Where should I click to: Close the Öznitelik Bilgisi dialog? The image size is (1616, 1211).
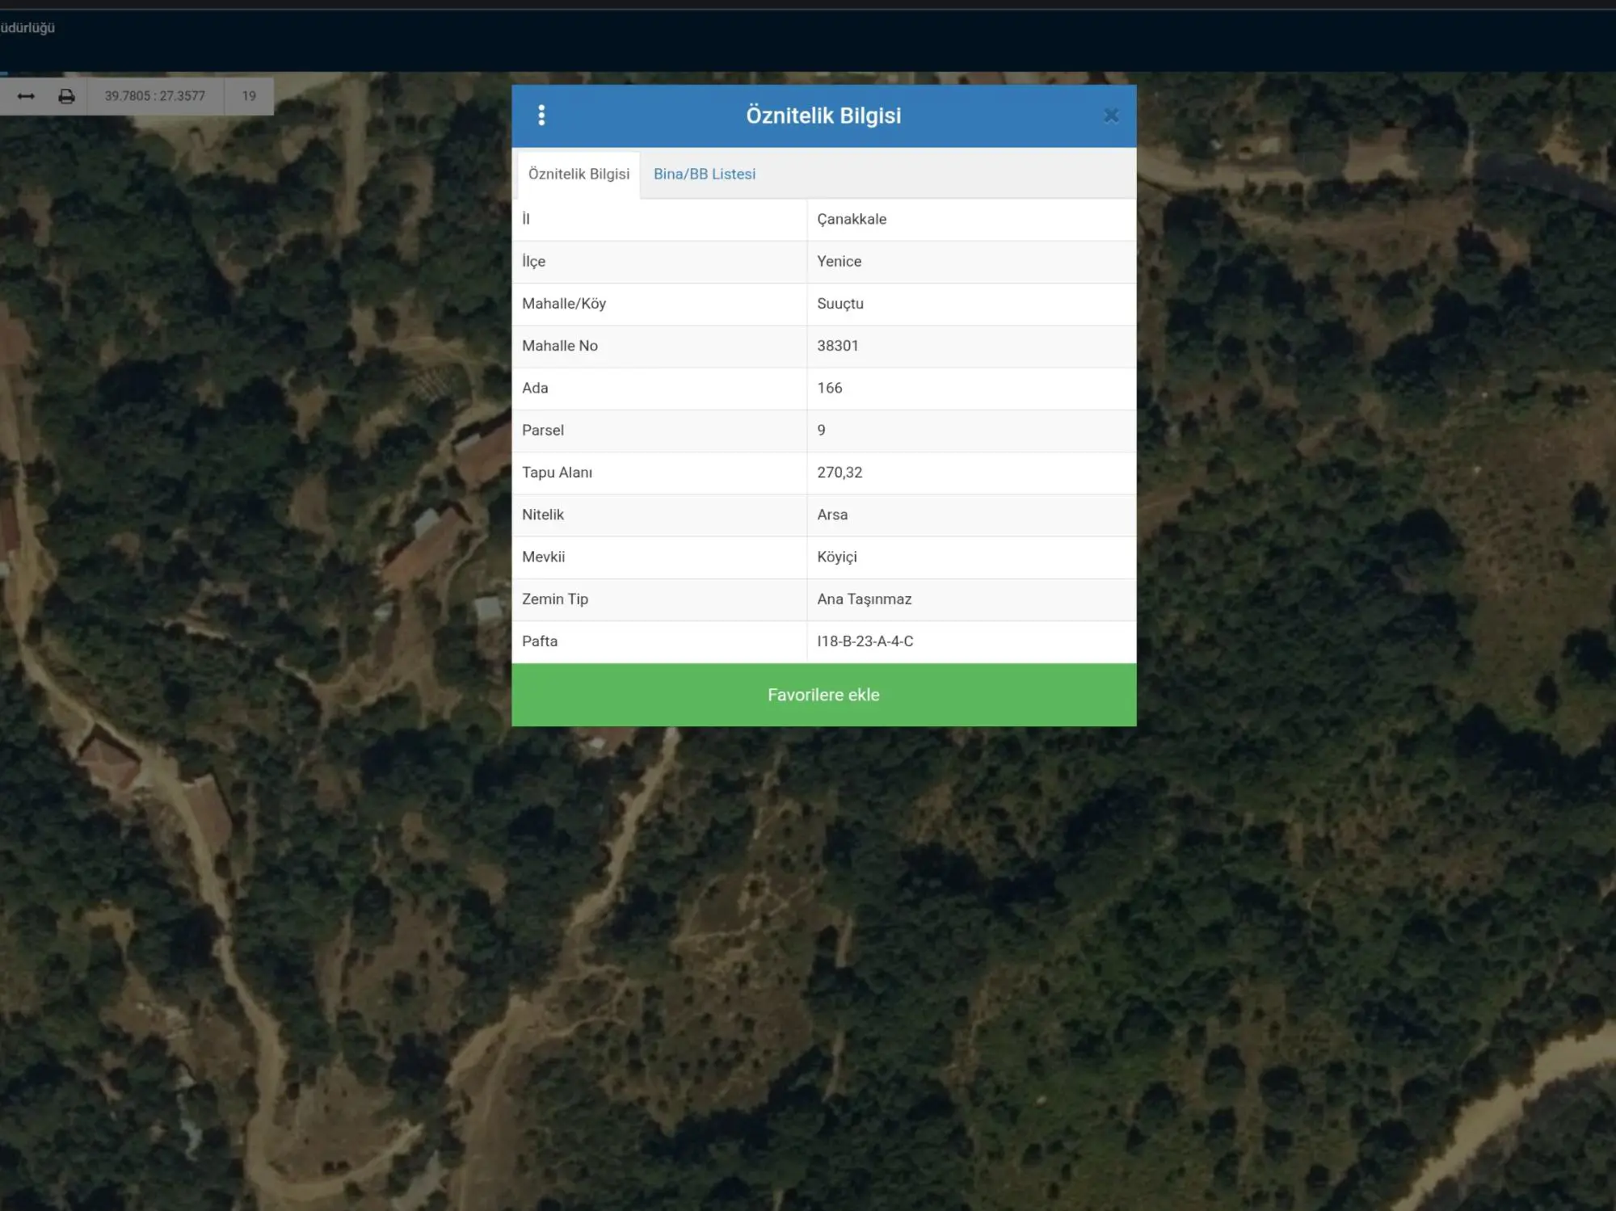pos(1111,116)
